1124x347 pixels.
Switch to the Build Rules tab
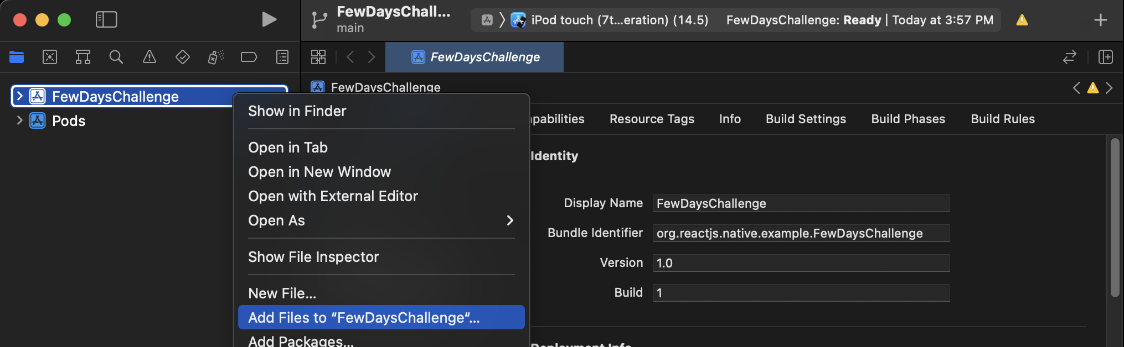1003,119
